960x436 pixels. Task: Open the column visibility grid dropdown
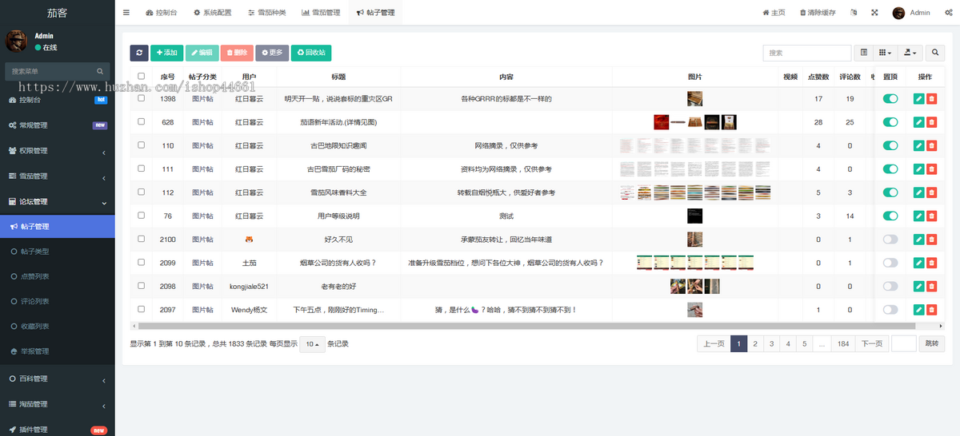tap(885, 53)
